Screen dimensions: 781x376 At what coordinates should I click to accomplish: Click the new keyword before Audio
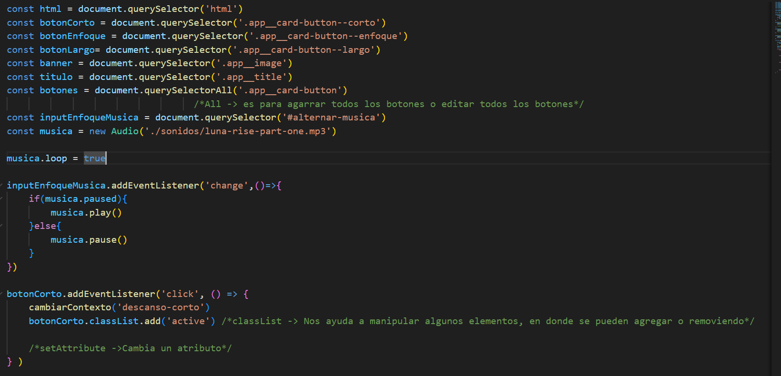(x=97, y=131)
